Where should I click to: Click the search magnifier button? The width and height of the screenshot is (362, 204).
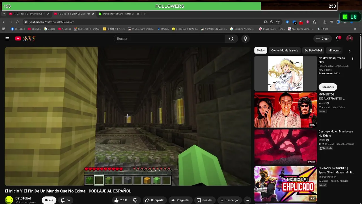[231, 39]
